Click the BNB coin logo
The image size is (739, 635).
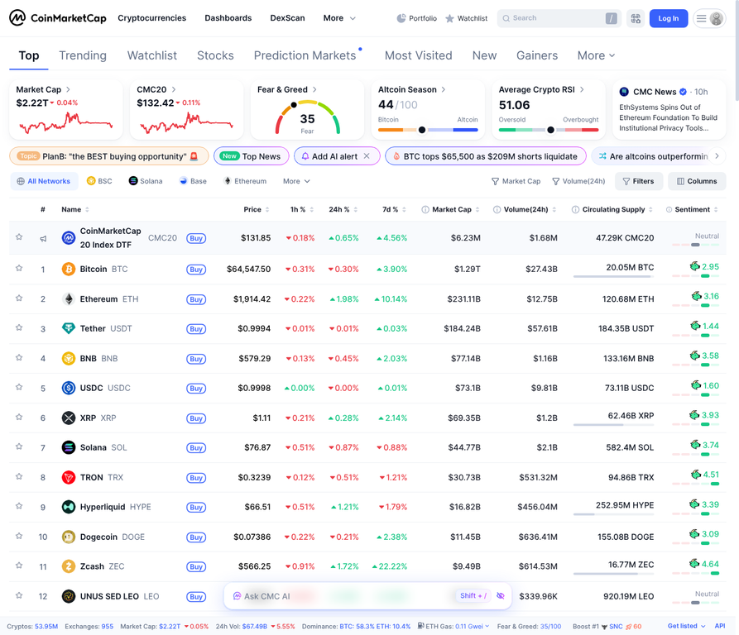(x=69, y=358)
